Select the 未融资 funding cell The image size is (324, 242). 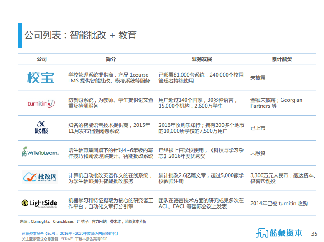point(258,153)
